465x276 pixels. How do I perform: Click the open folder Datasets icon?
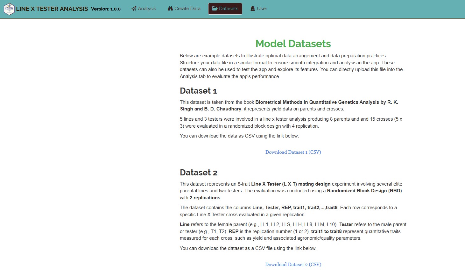215,9
